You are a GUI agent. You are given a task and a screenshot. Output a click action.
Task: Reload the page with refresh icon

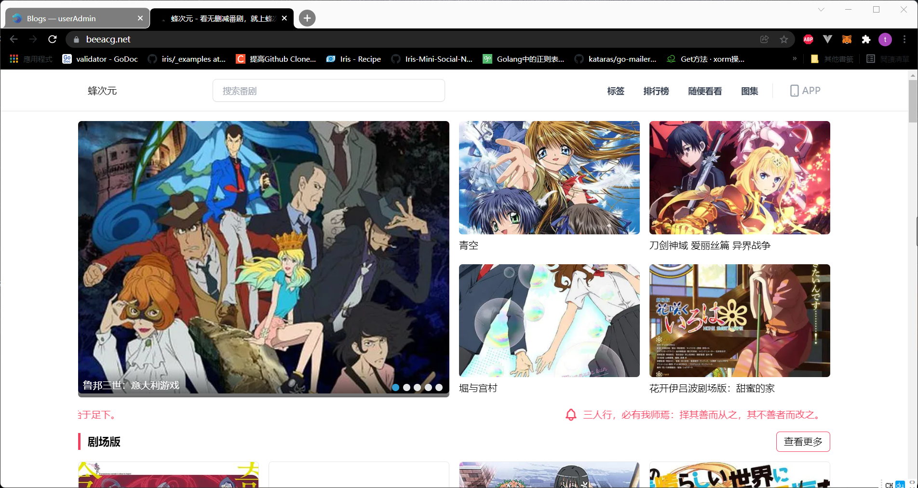pos(53,39)
